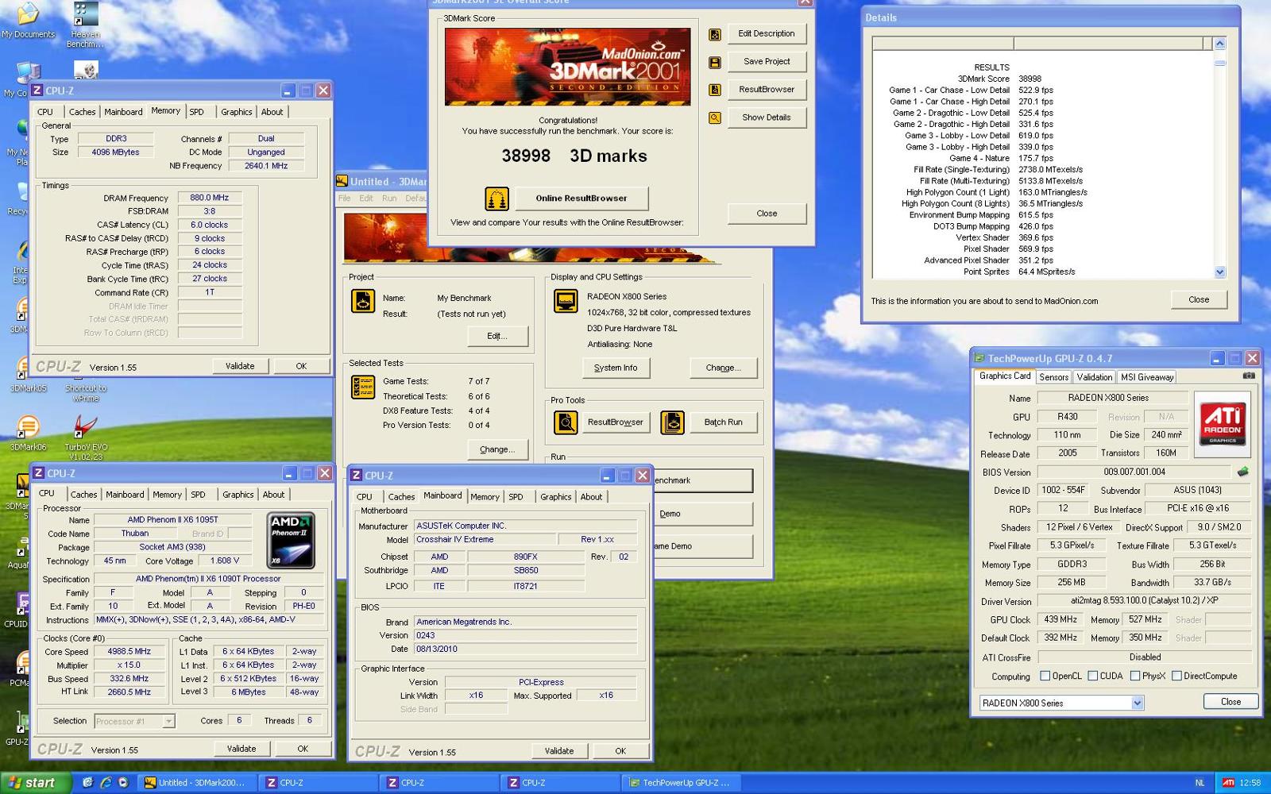Viewport: 1271px width, 794px height.
Task: Click the Core Speed 4988.5 MHz value
Action: pos(129,651)
